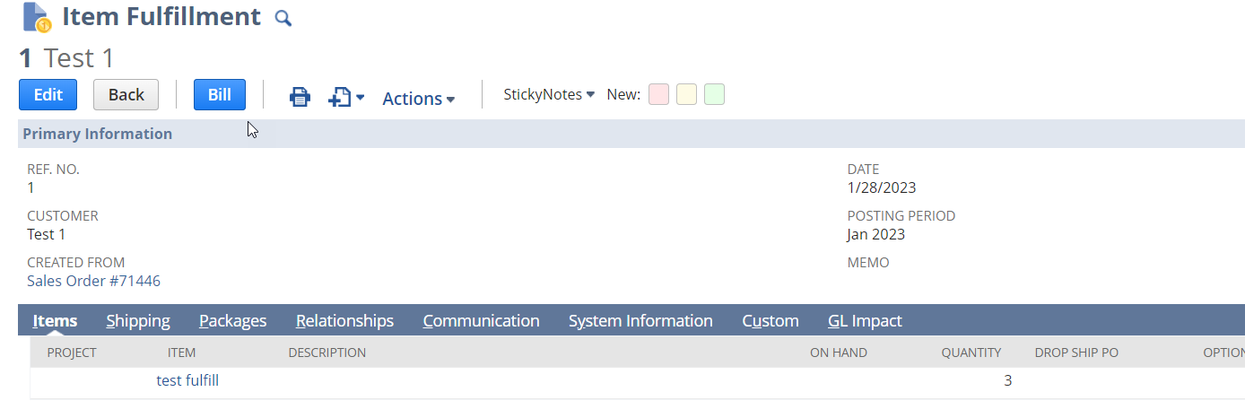Switch to the Shipping tab
The image size is (1245, 418).
(x=138, y=320)
